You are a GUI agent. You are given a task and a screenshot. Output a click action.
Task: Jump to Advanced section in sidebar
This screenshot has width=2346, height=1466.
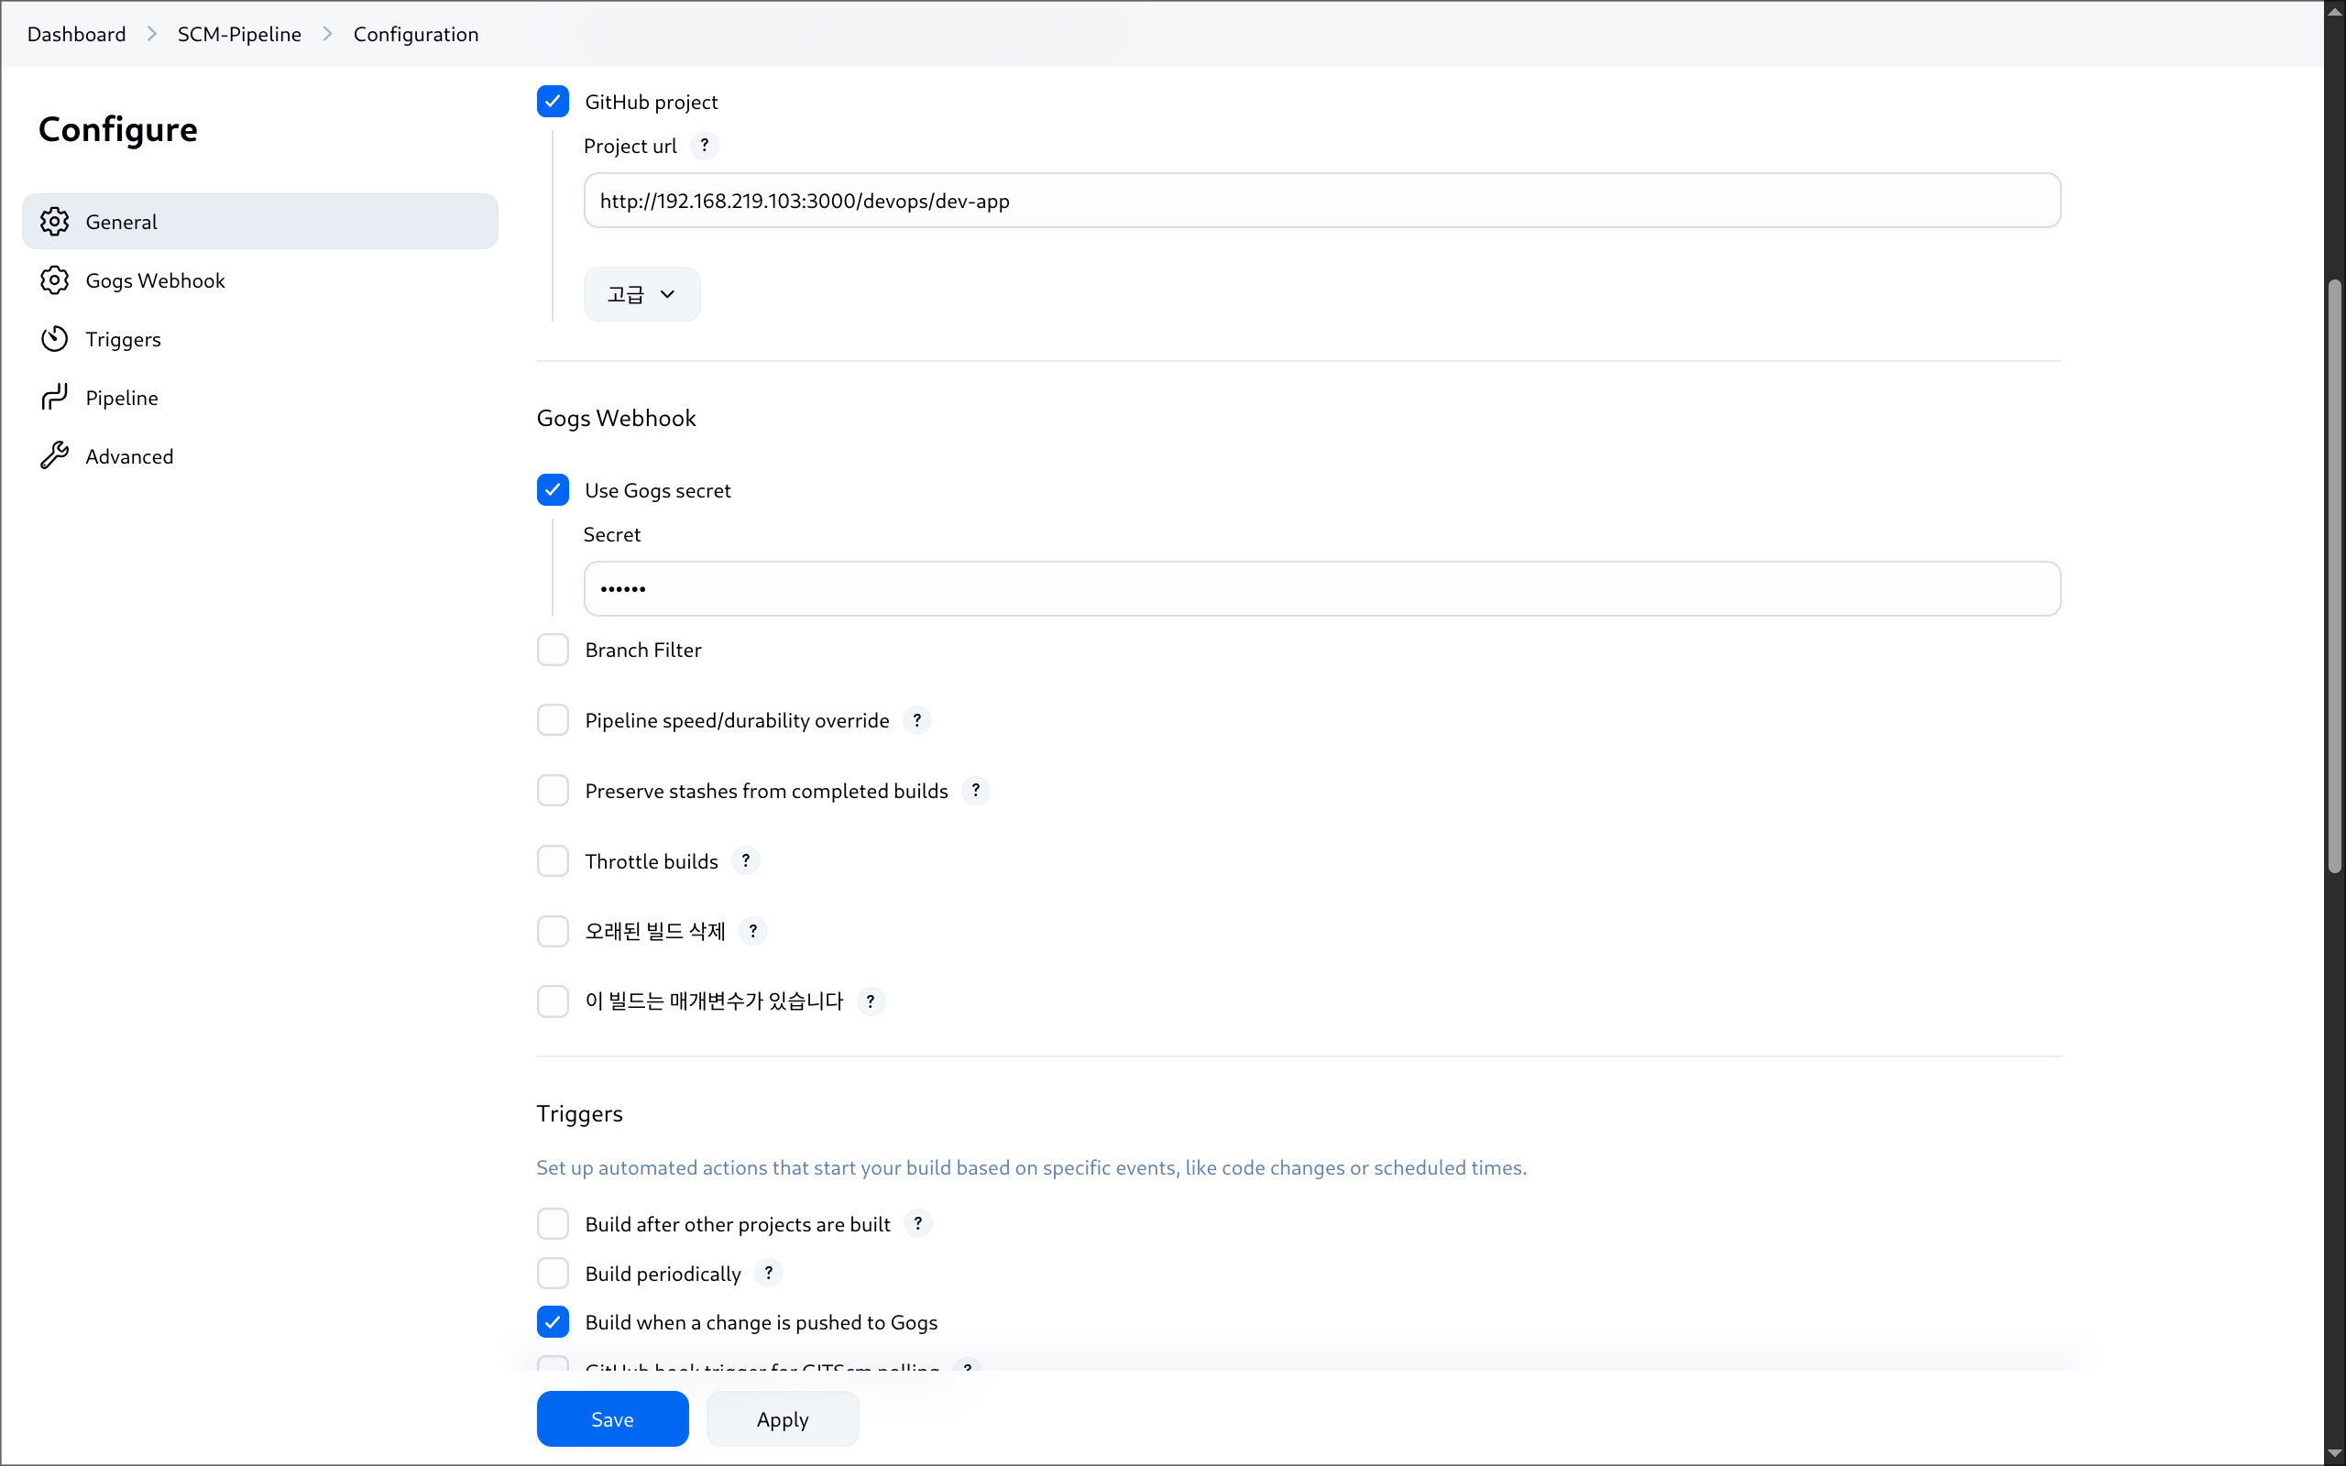click(x=260, y=455)
